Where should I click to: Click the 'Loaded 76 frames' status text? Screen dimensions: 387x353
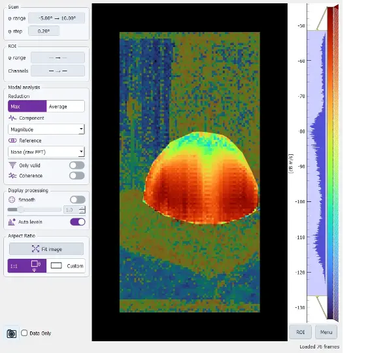320,346
